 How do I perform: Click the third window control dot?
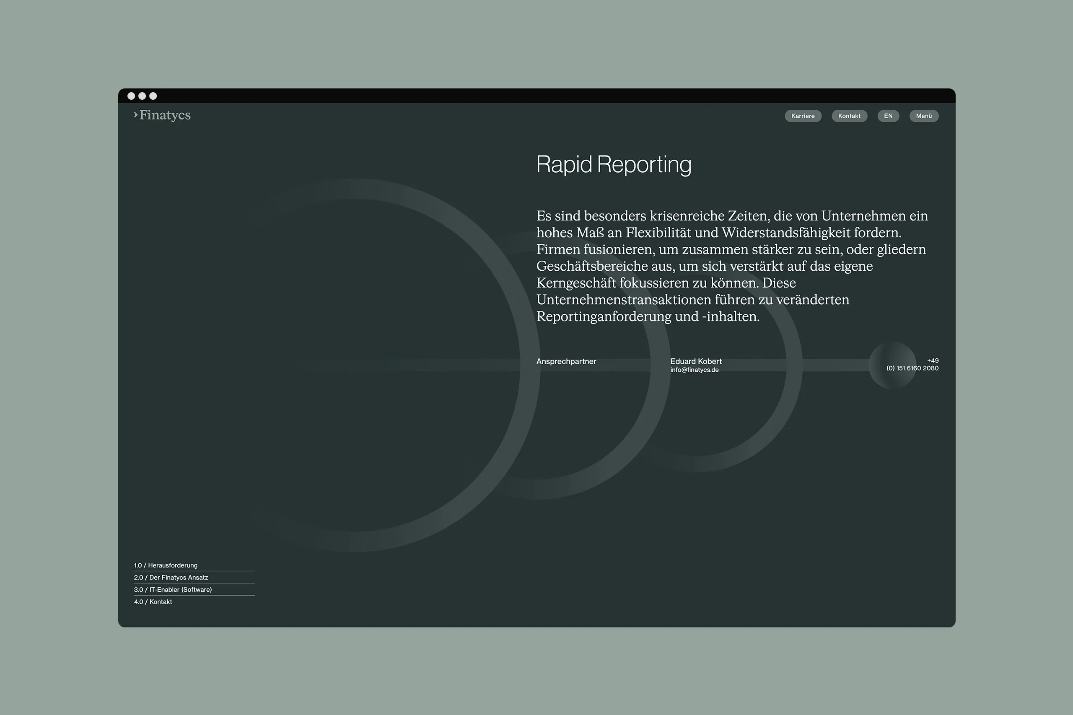[x=153, y=96]
